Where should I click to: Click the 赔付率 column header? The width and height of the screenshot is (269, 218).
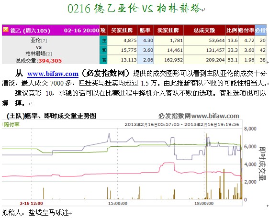pyautogui.click(x=246, y=30)
